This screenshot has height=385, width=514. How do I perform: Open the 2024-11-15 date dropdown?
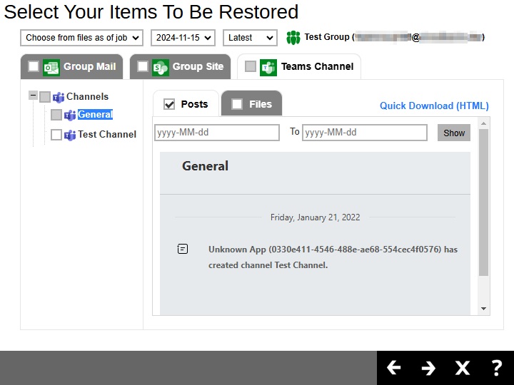click(183, 38)
